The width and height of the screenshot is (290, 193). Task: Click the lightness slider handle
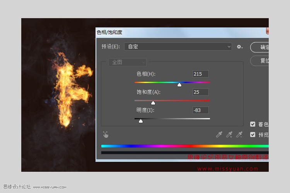pyautogui.click(x=141, y=121)
